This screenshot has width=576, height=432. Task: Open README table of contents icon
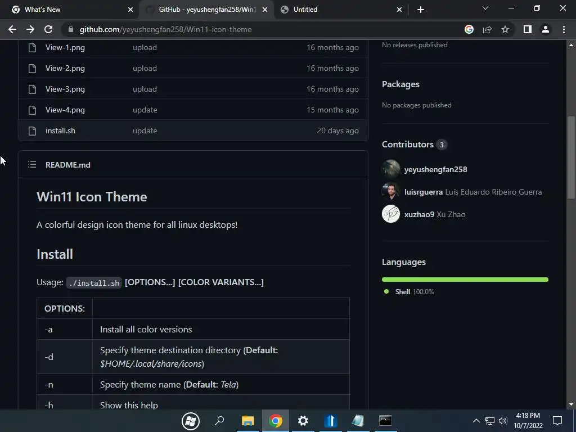click(x=32, y=165)
